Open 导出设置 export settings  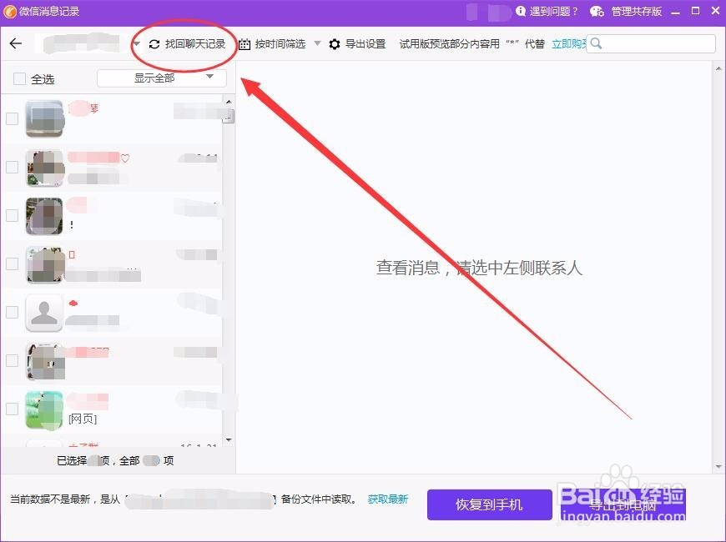tap(366, 44)
